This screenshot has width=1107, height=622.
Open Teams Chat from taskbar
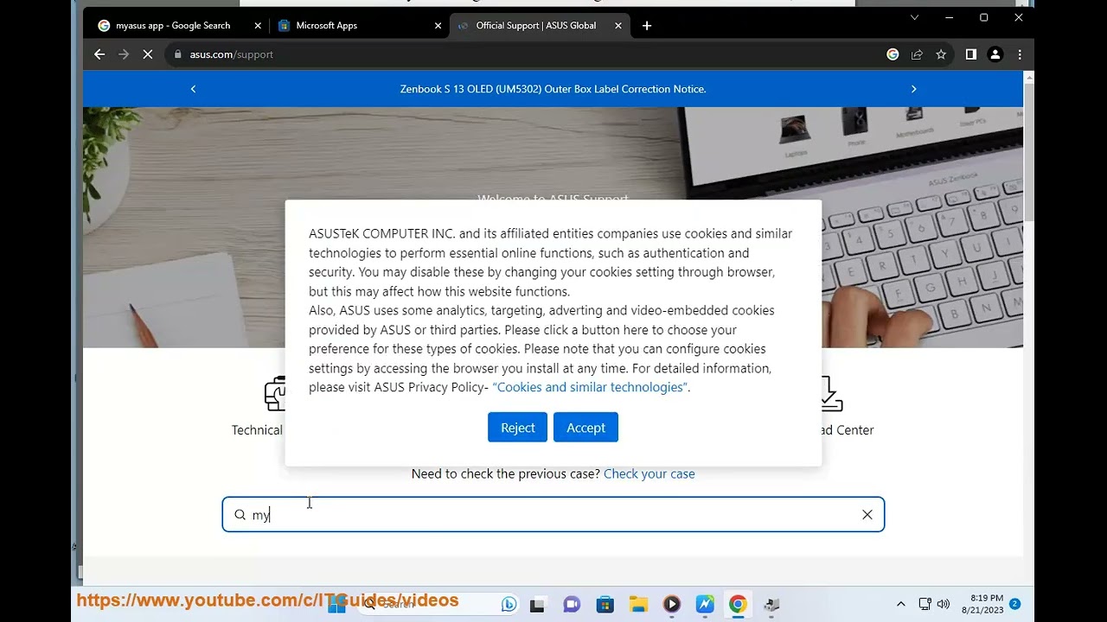572,605
